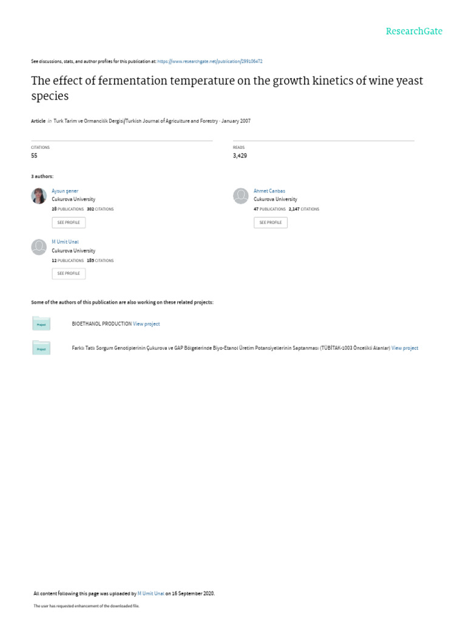Open the researchgate.net publication URL link

209,61
